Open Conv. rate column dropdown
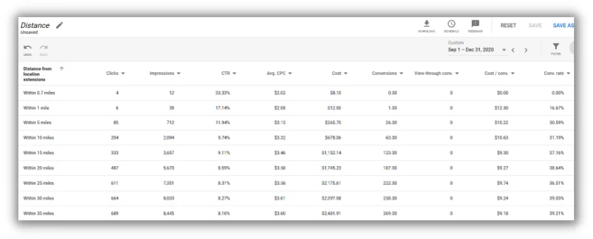This screenshot has height=239, width=593. [x=568, y=74]
